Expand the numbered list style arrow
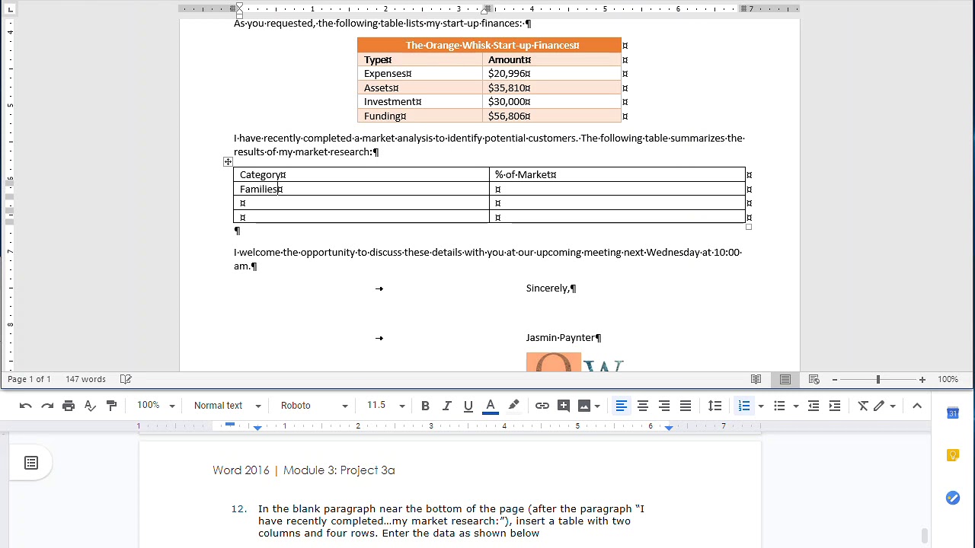The height and width of the screenshot is (548, 975). click(x=761, y=406)
